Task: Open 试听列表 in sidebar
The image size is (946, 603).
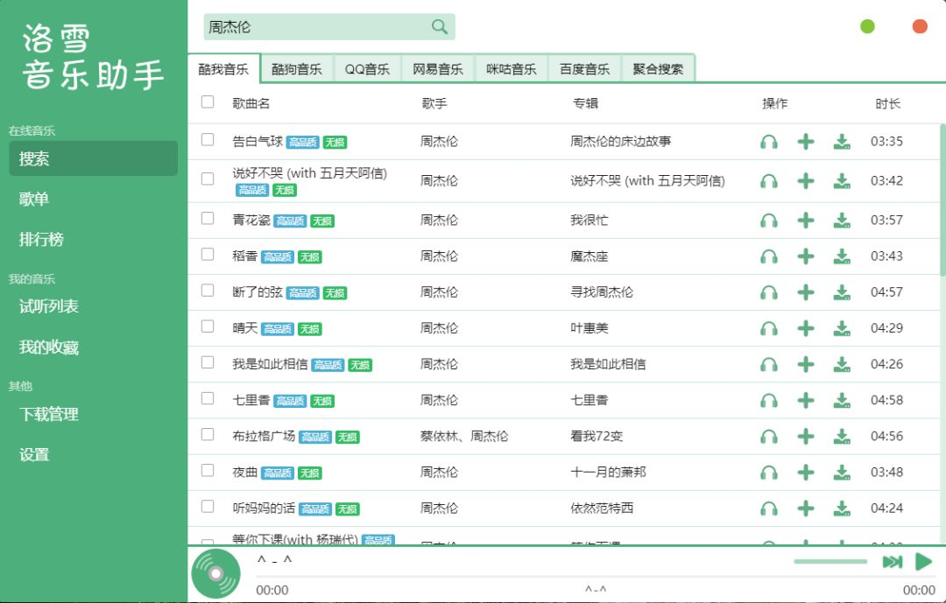Action: click(x=94, y=306)
